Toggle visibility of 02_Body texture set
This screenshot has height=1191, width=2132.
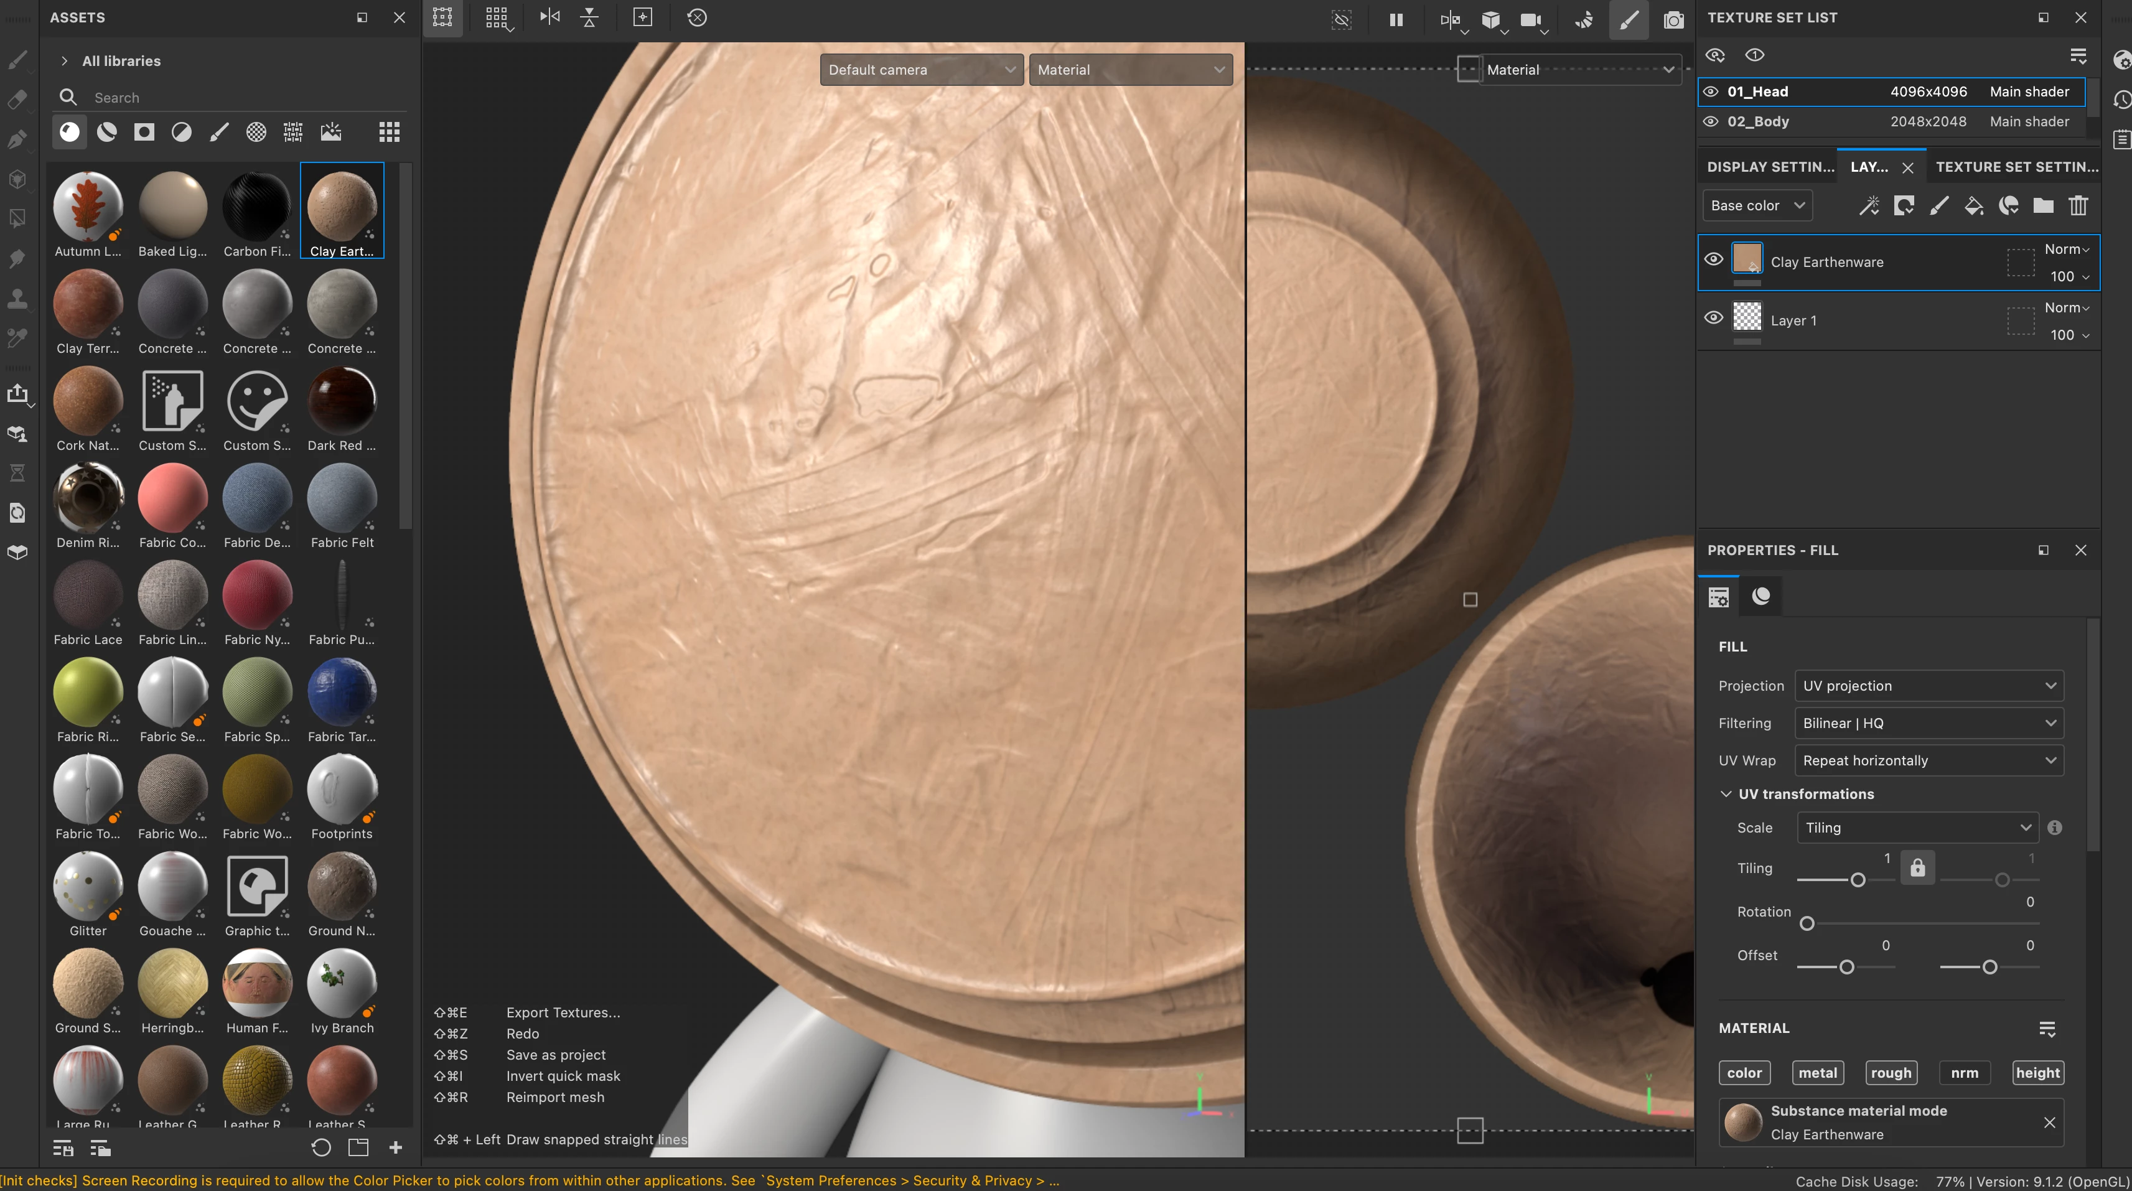(x=1710, y=122)
